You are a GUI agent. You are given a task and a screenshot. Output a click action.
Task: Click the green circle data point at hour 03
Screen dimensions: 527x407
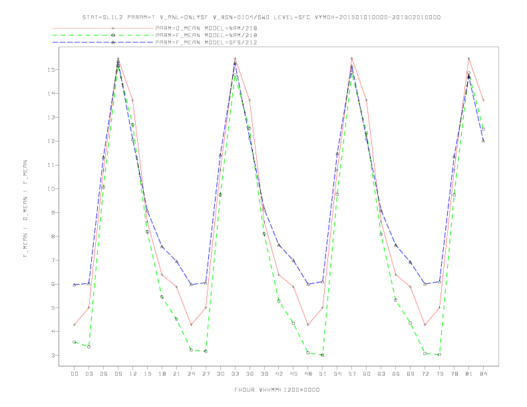pos(88,346)
